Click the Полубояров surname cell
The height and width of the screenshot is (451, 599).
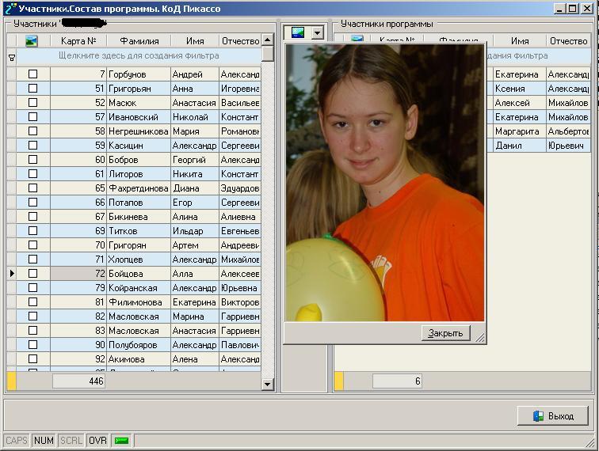[139, 344]
